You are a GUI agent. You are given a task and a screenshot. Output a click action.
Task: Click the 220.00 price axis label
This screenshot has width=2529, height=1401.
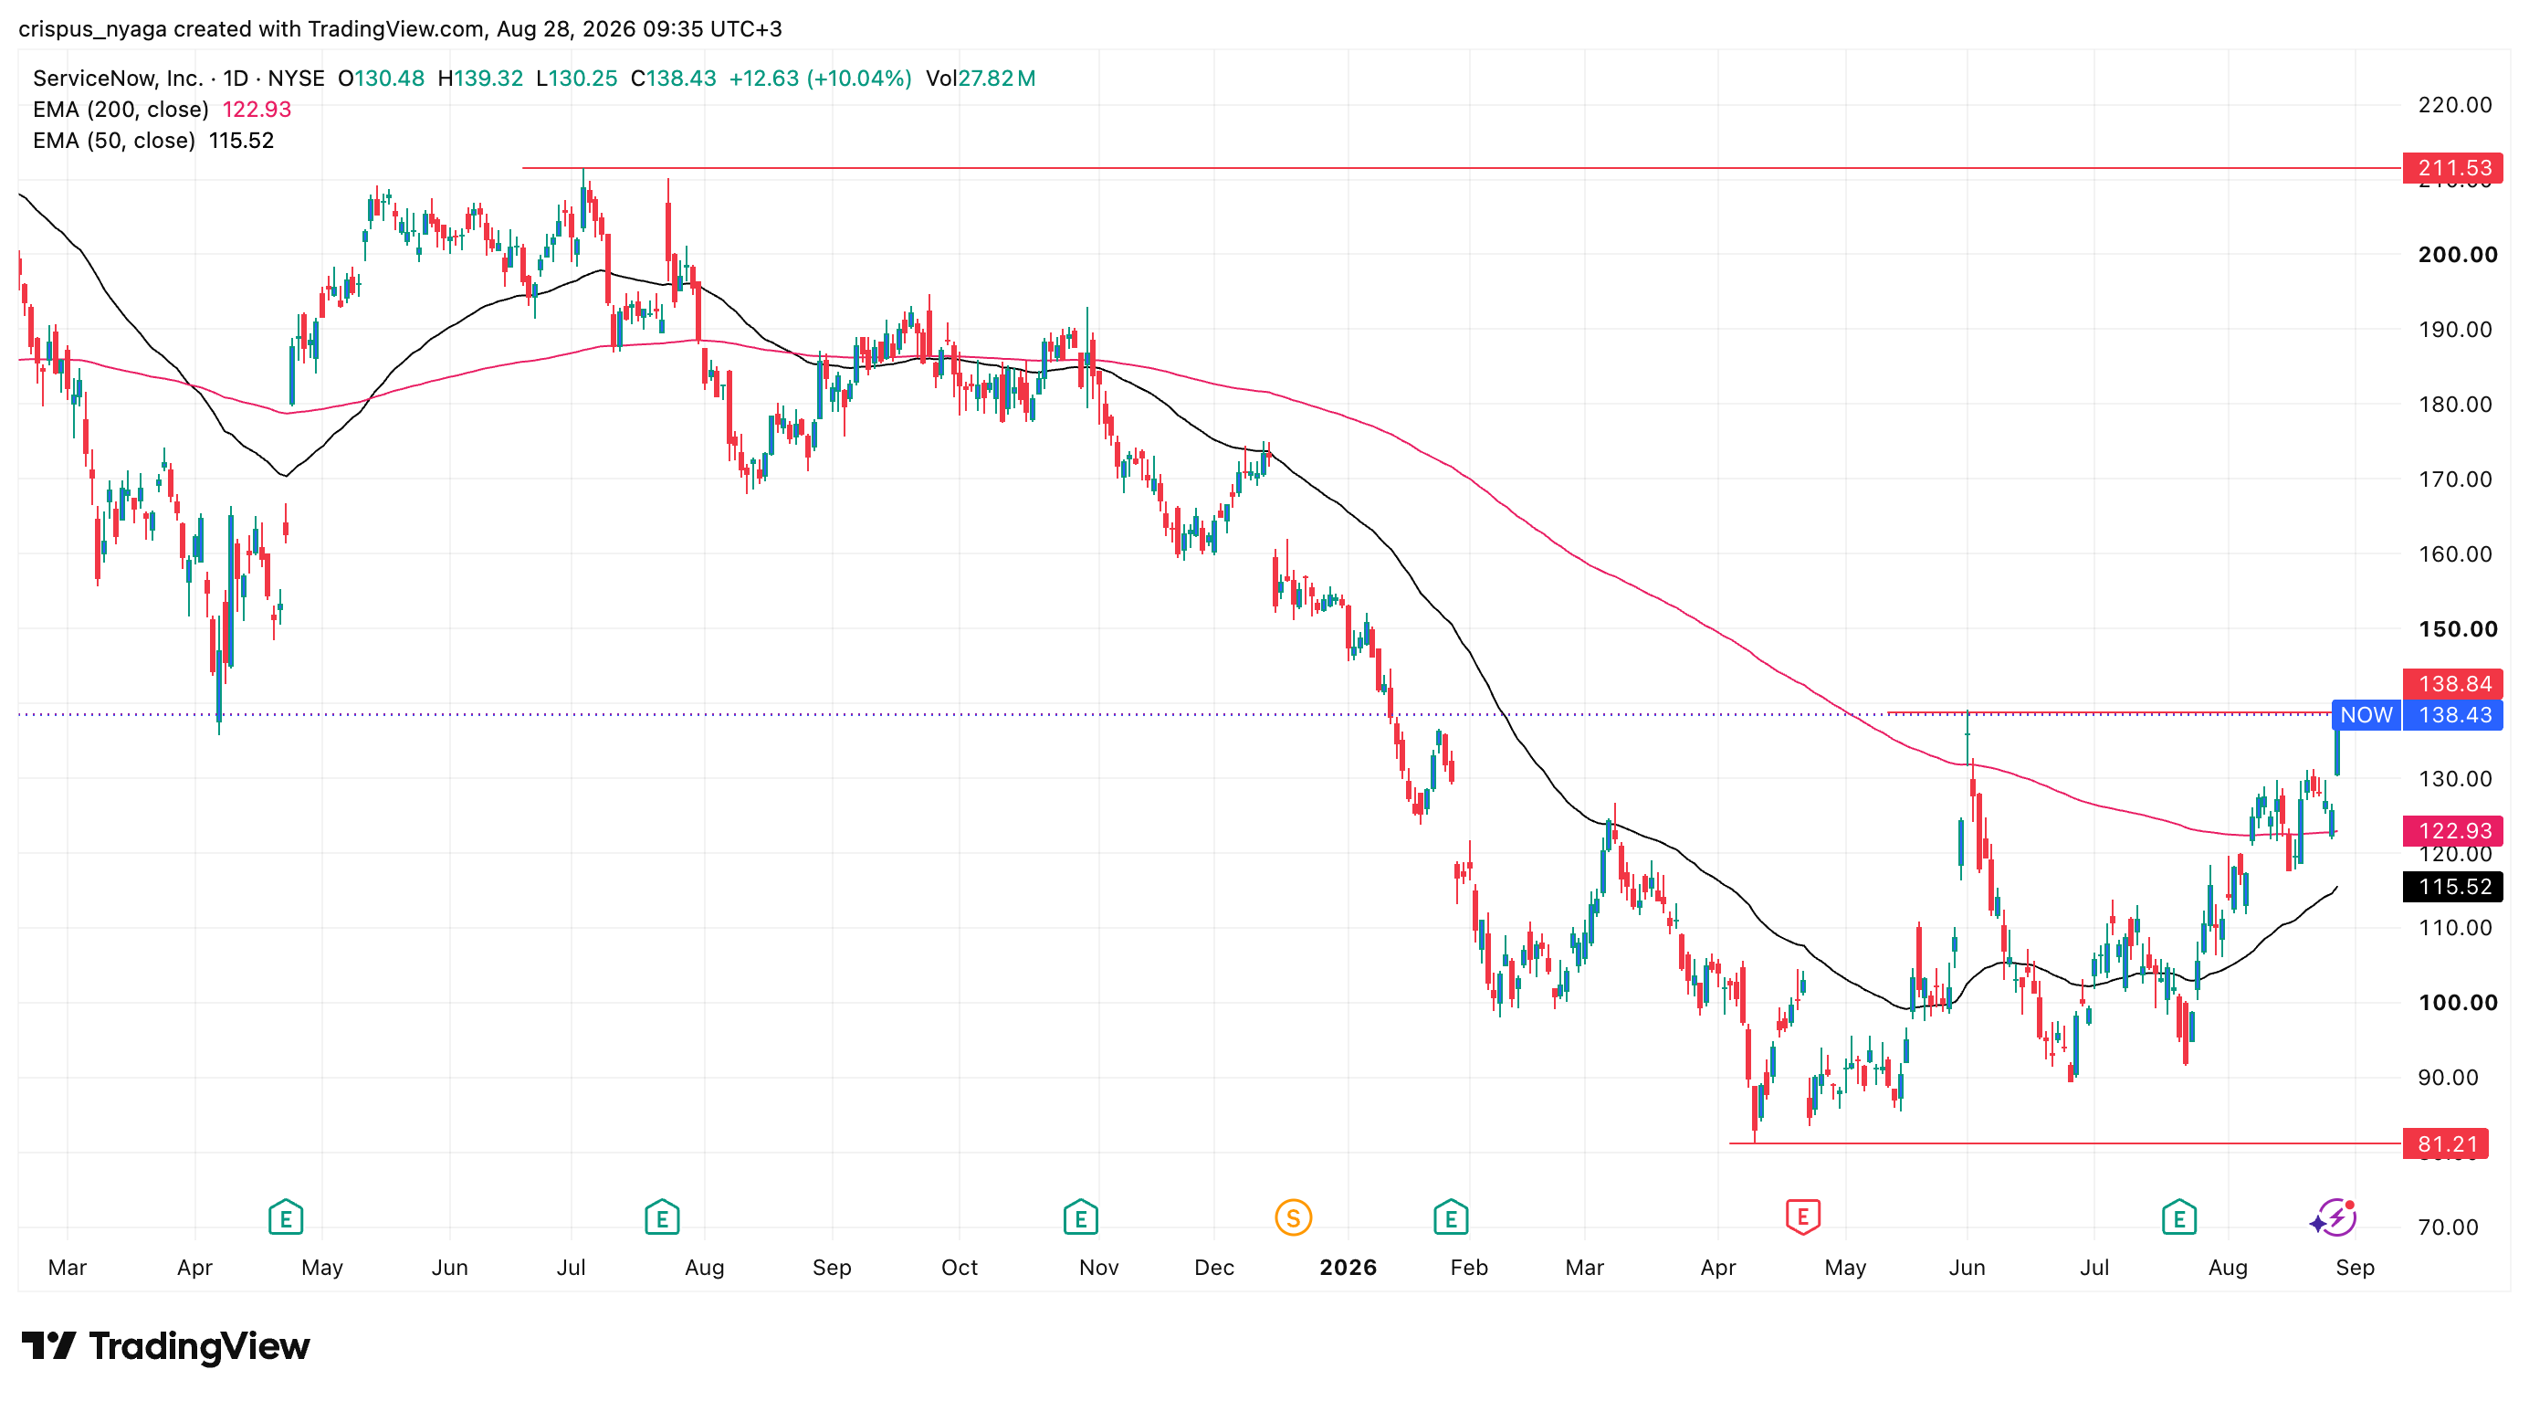(2454, 105)
